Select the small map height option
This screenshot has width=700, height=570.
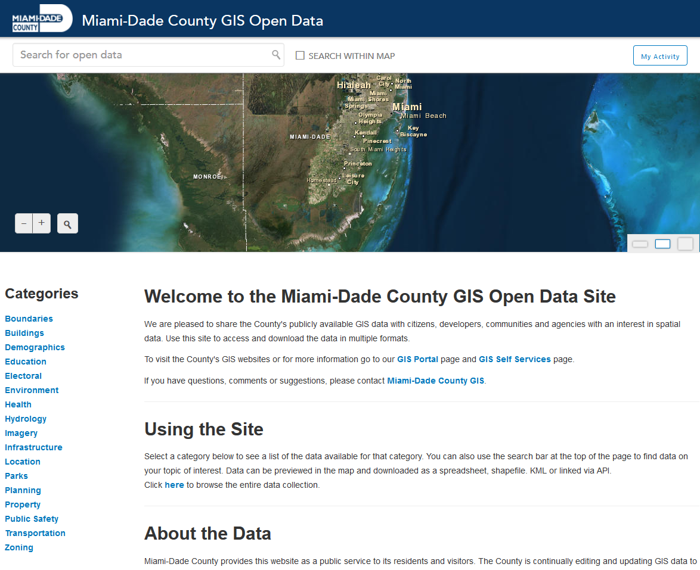(x=640, y=244)
